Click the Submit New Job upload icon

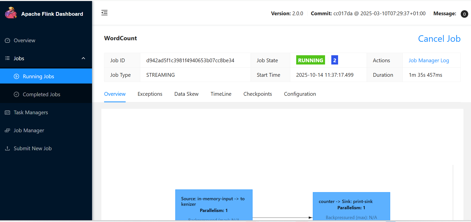pos(8,148)
